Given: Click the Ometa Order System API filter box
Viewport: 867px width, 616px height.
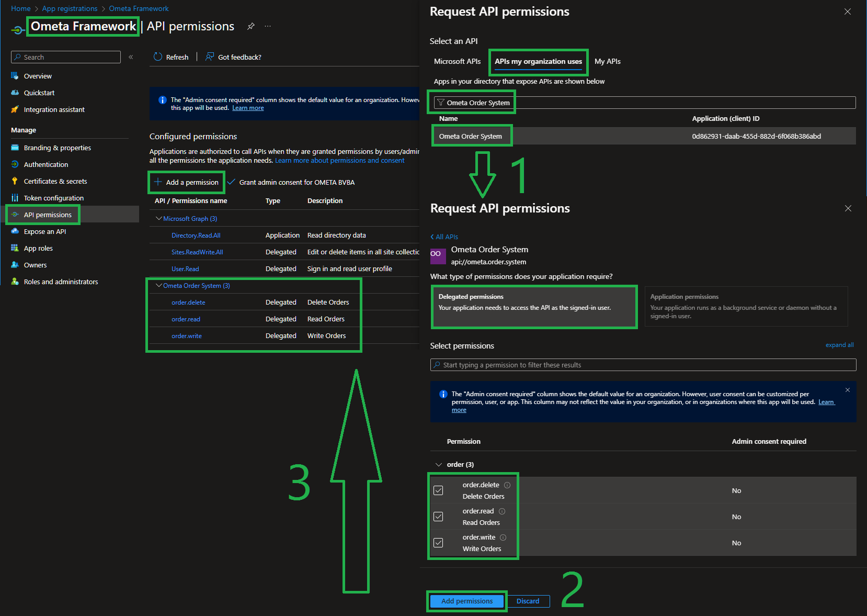Looking at the screenshot, I should pos(644,103).
